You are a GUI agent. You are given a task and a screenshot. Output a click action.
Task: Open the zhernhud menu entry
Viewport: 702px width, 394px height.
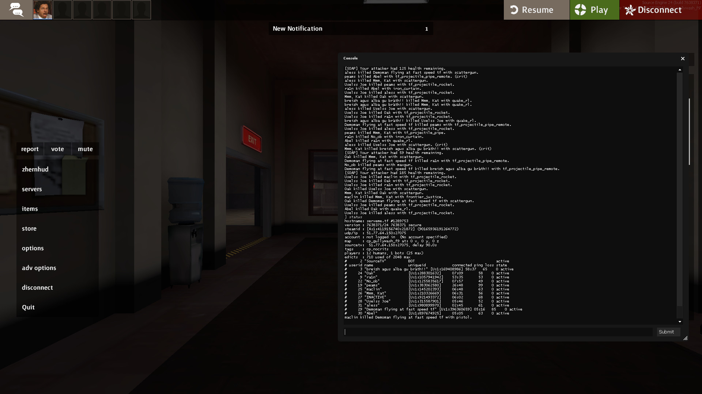coord(35,169)
